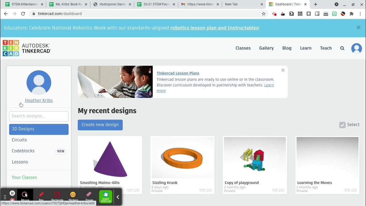This screenshot has width=366, height=206.
Task: Collapse the recording toolbar with chevron
Action: pos(118,197)
